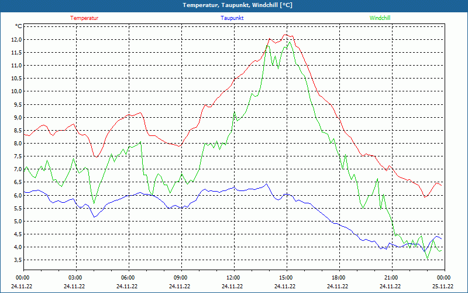The width and height of the screenshot is (468, 293).
Task: Click the 12:00 time label
Action: [234, 278]
